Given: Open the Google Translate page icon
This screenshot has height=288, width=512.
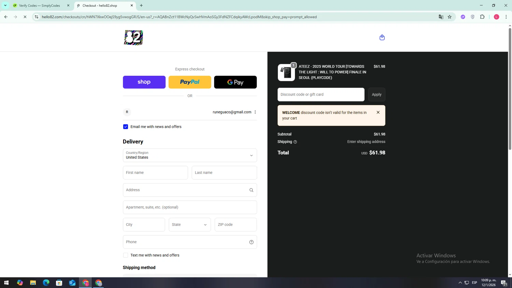Looking at the screenshot, I should pos(441,17).
